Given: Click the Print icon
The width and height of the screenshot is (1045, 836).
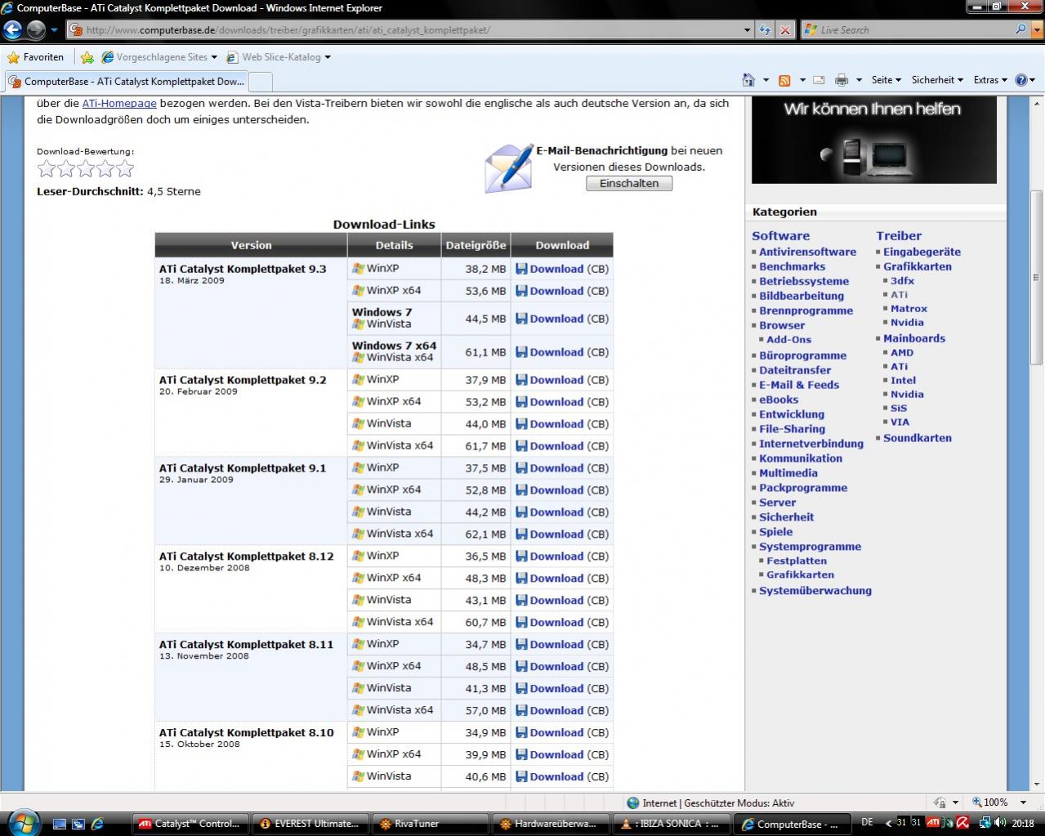Looking at the screenshot, I should tap(842, 80).
